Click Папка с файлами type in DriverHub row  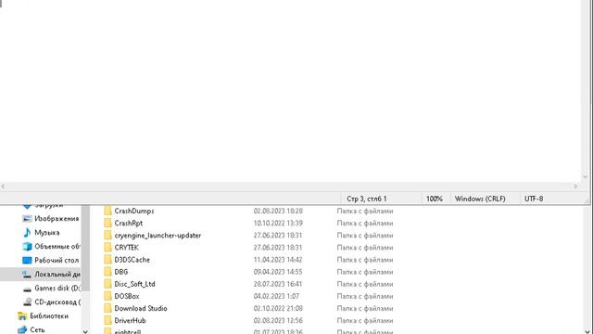365,320
